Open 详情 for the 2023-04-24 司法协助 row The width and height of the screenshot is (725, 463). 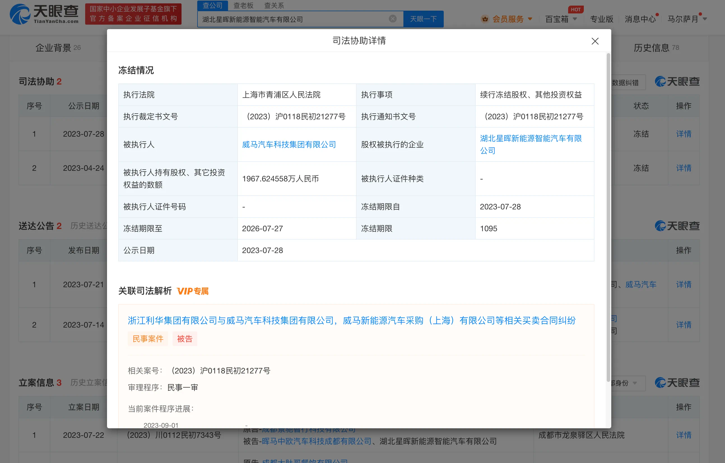click(684, 168)
